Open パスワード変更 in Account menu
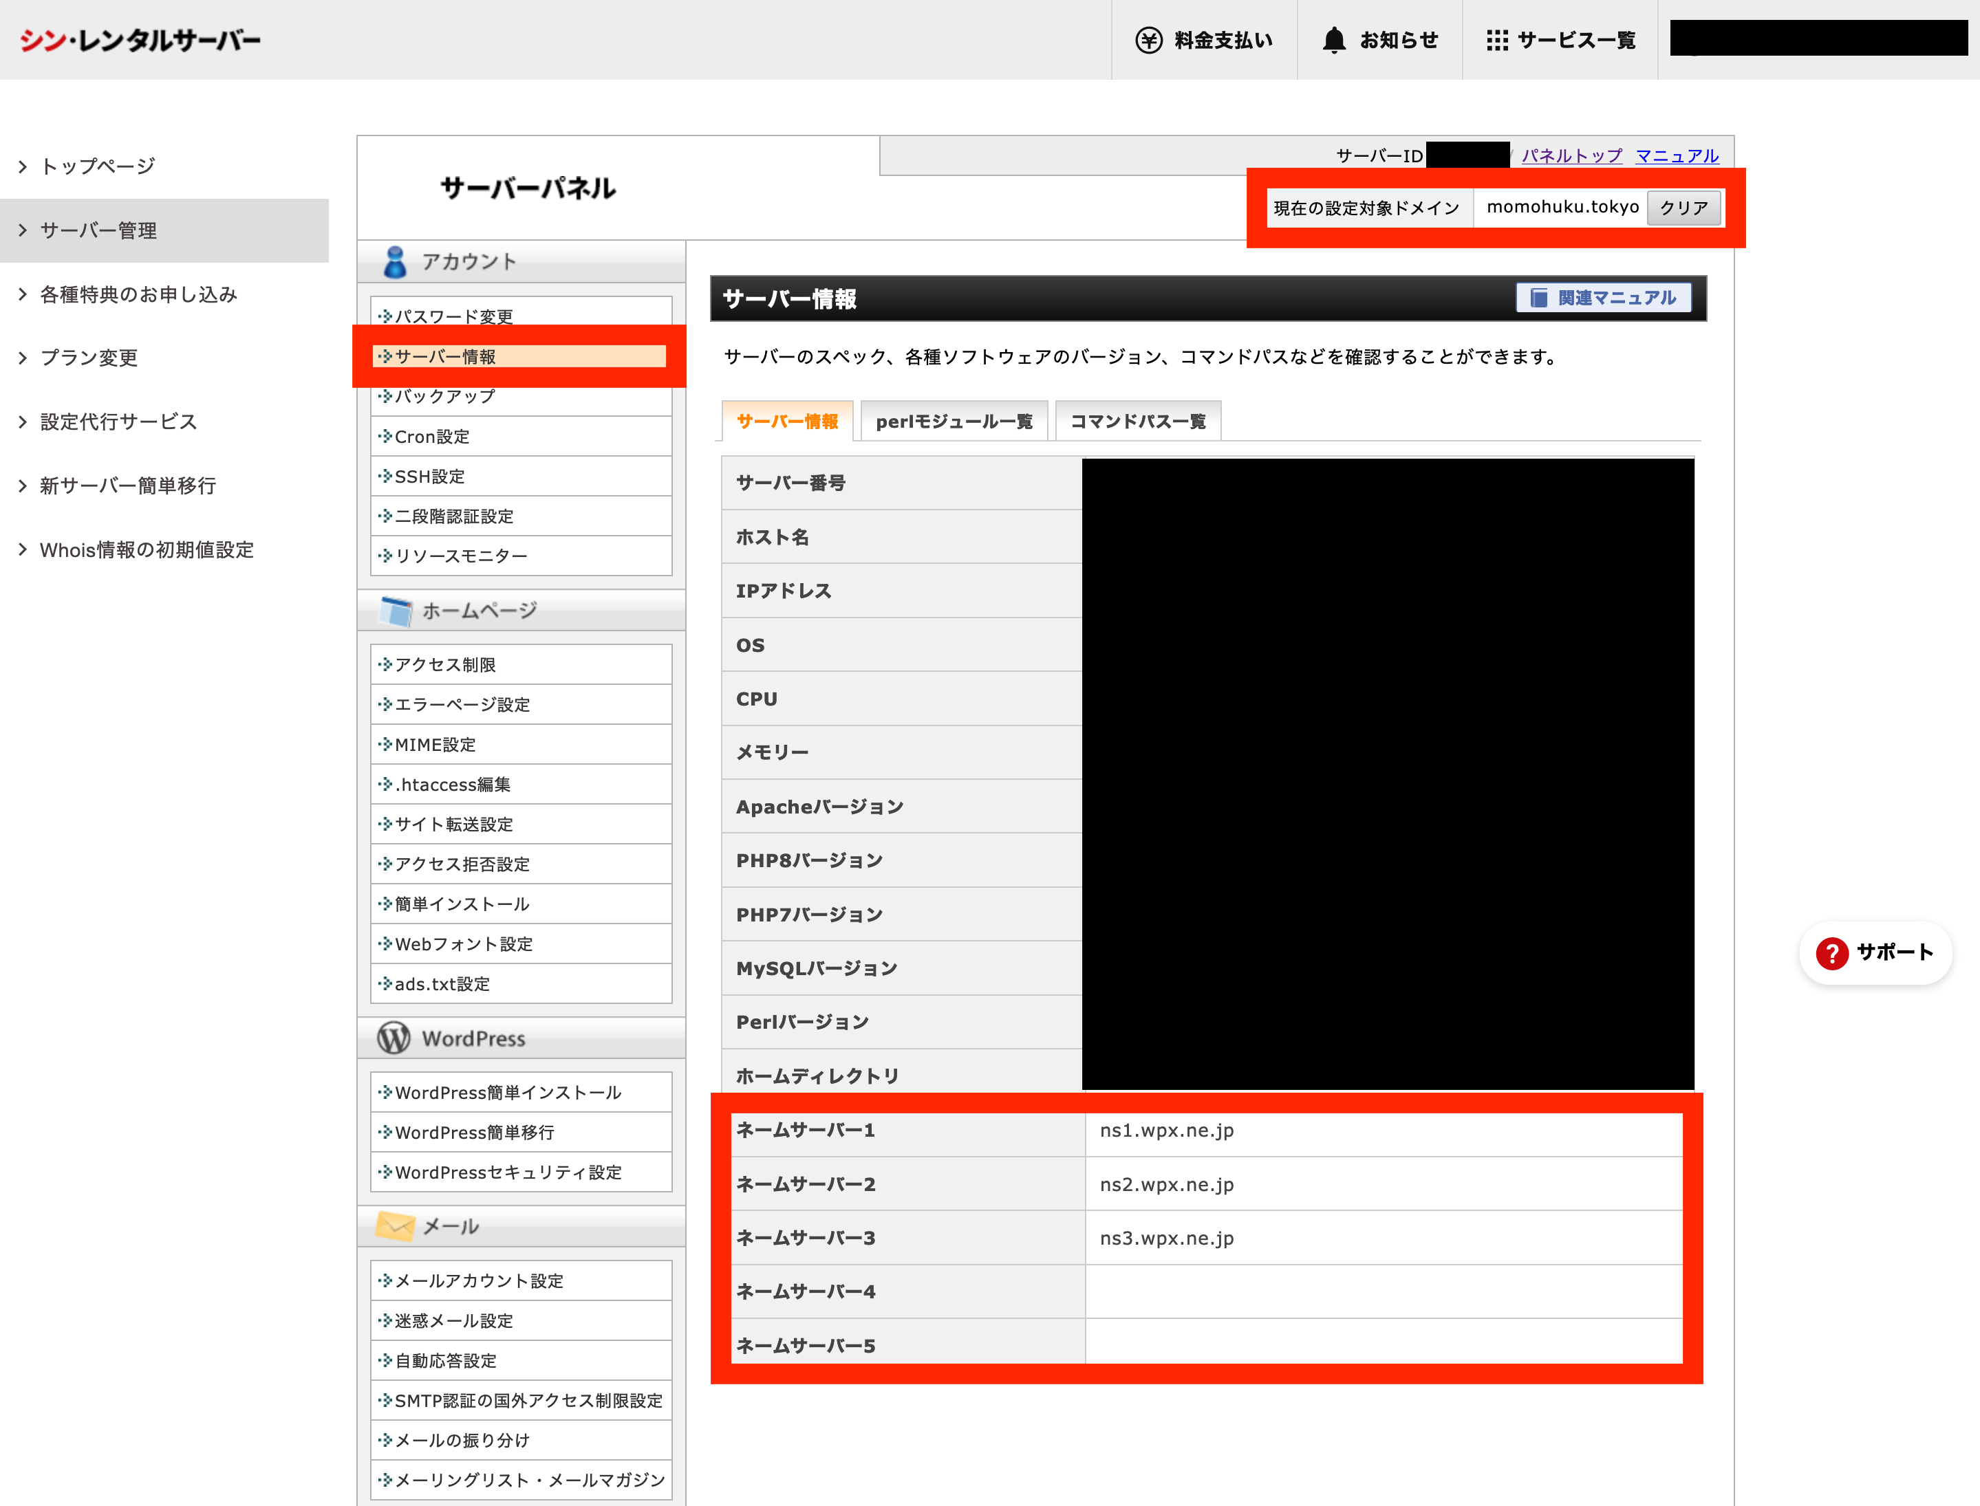This screenshot has width=1980, height=1506. (x=521, y=316)
